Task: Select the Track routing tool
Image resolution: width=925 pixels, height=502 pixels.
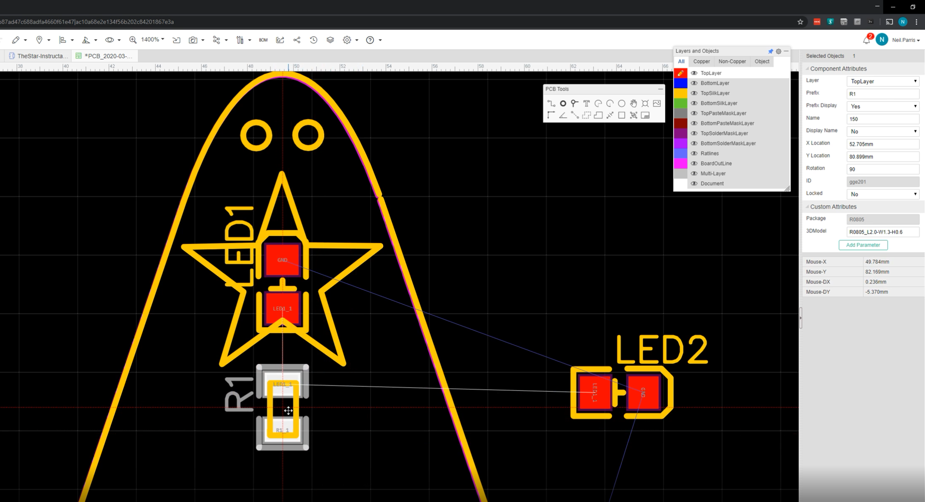Action: 551,103
